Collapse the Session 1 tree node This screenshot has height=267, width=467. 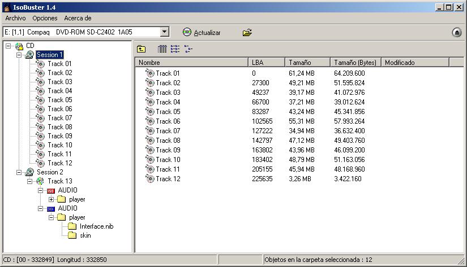point(19,55)
